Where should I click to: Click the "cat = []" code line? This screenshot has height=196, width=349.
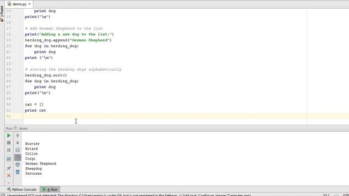pyautogui.click(x=34, y=105)
